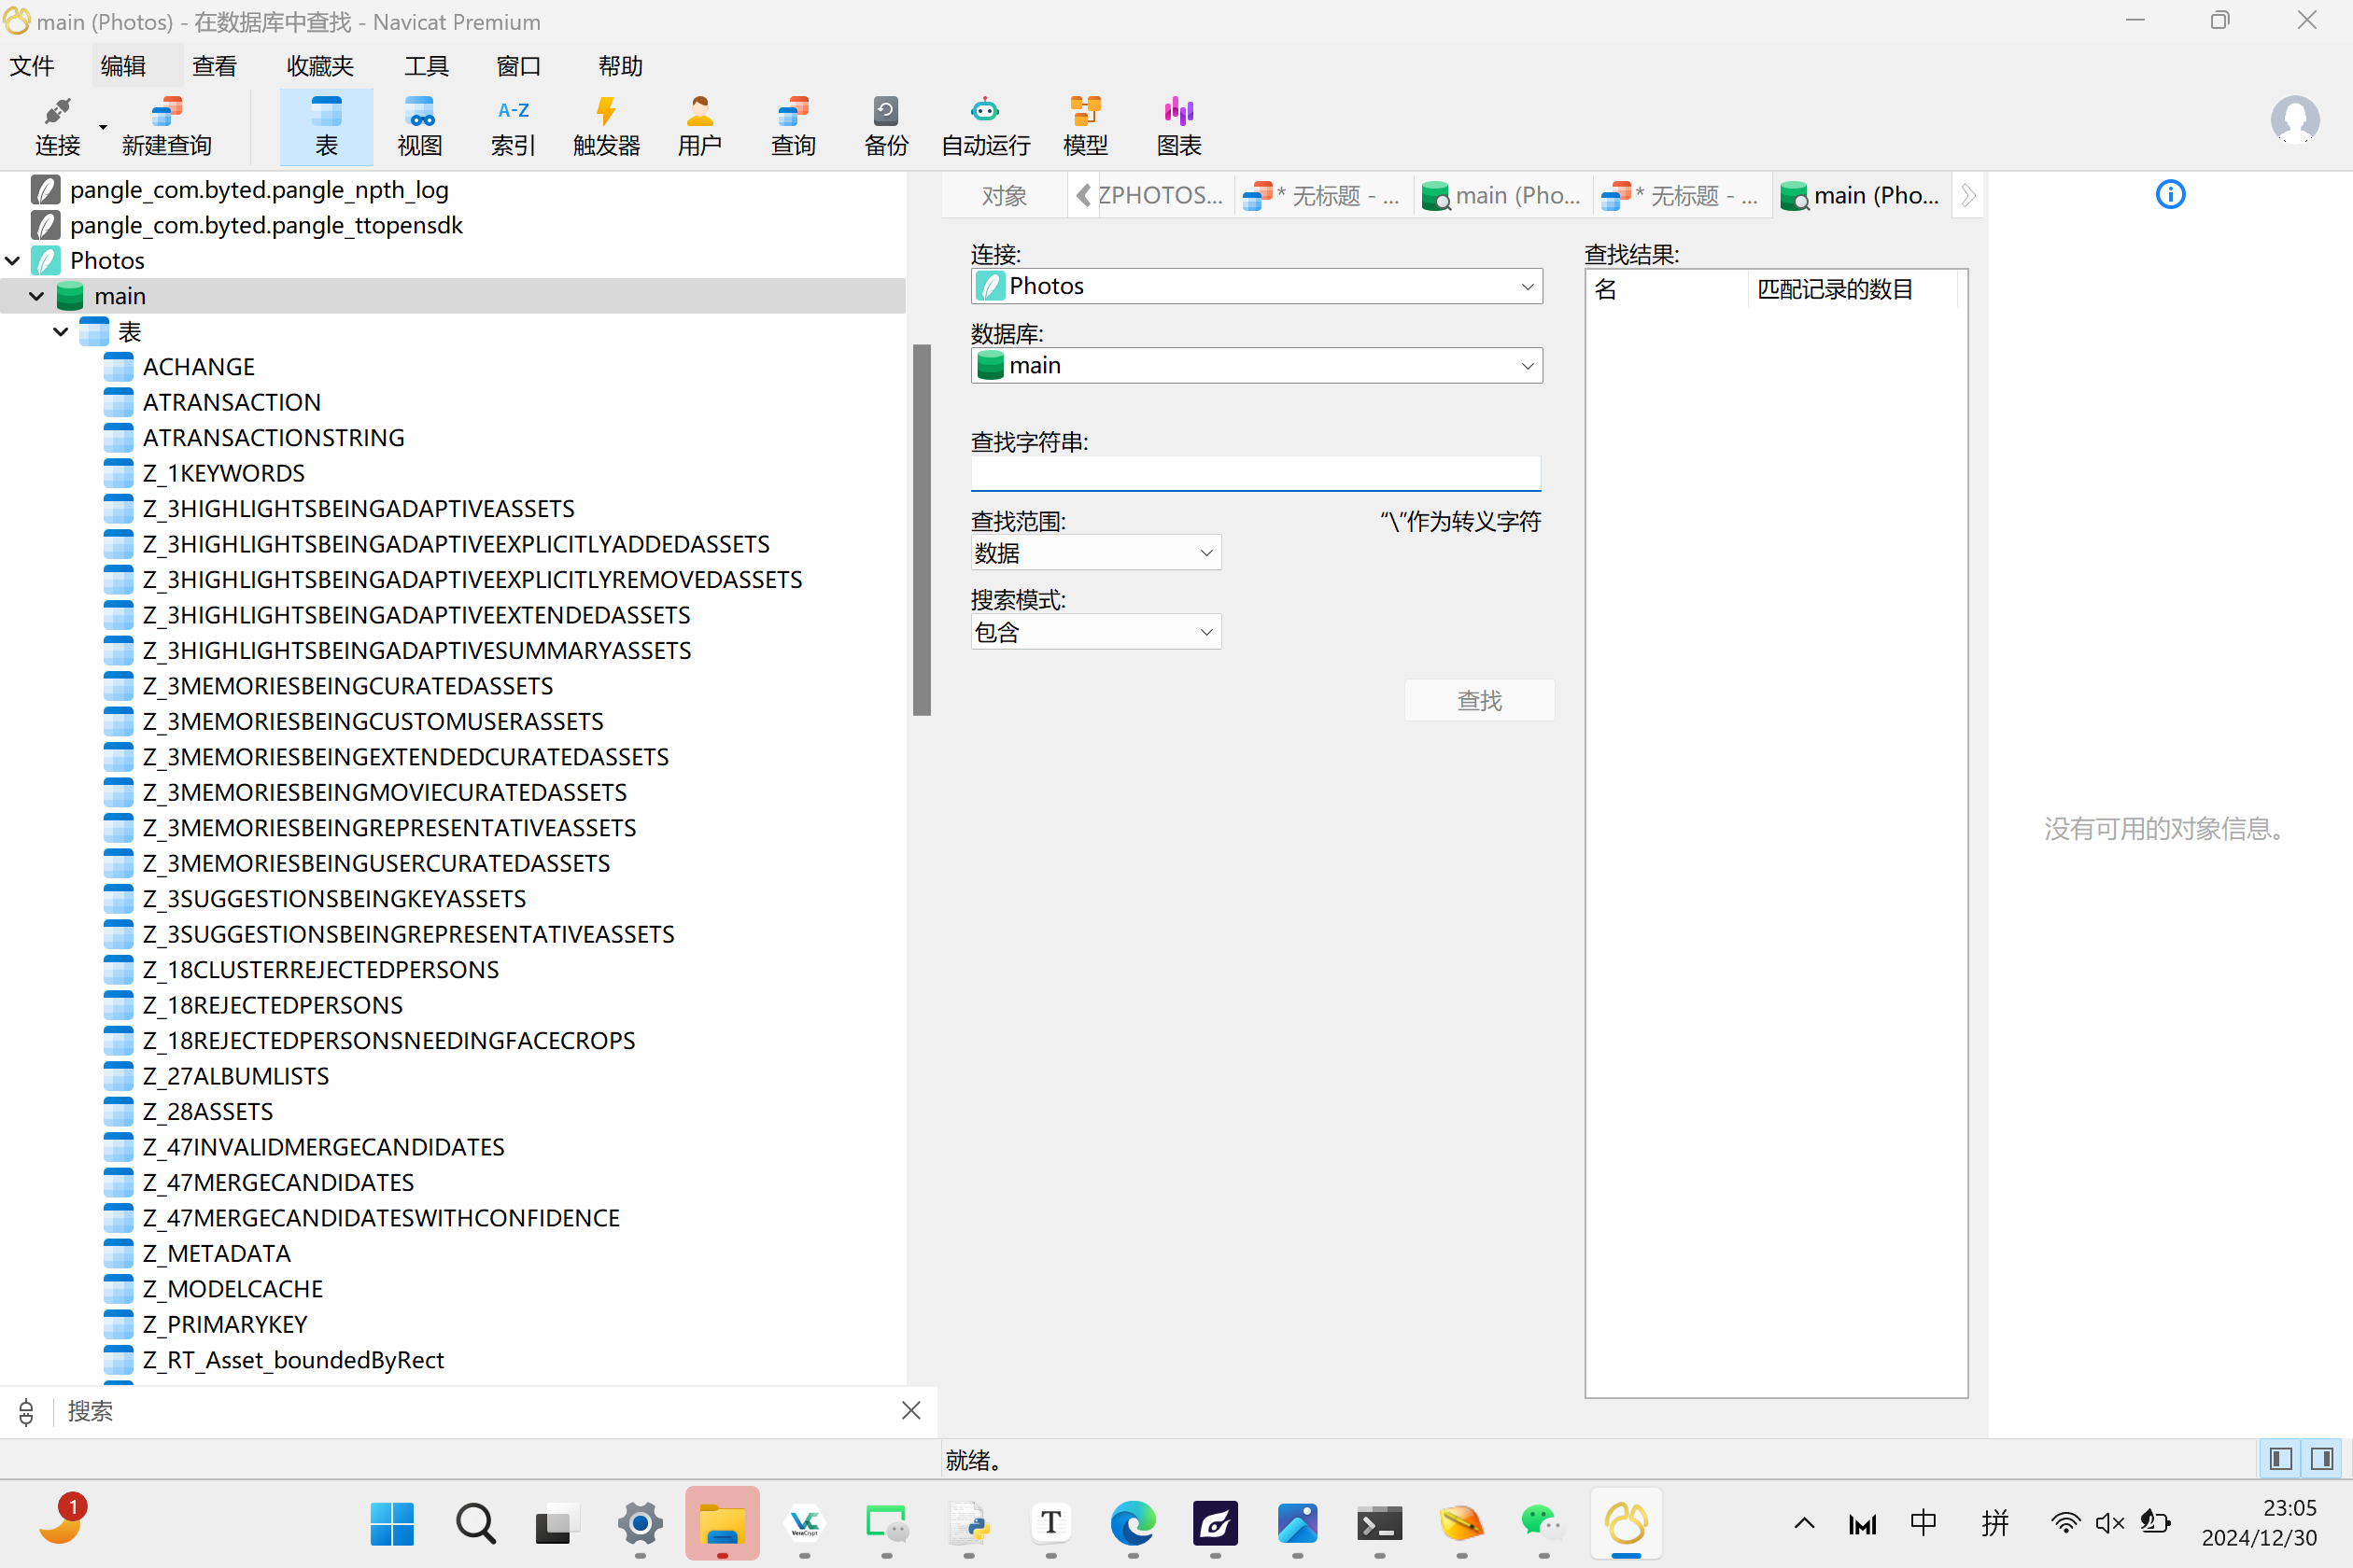
Task: Click New Query (新建查询) in toolbar
Action: point(167,127)
